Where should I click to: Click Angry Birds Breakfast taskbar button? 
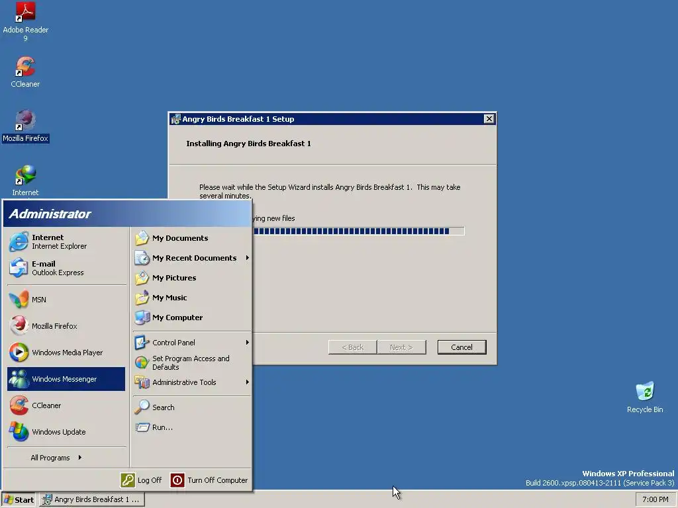pos(92,499)
